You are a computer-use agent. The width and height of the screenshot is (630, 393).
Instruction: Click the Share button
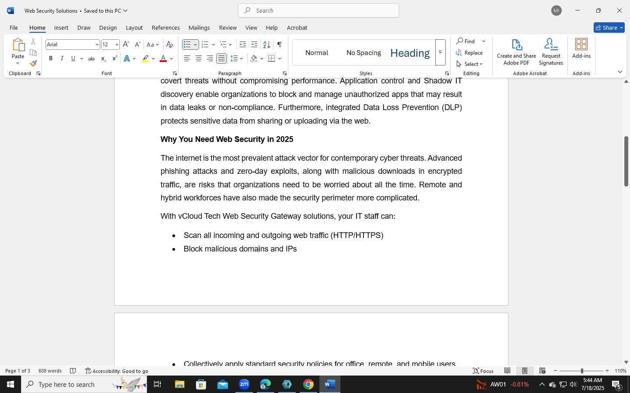[x=609, y=28]
